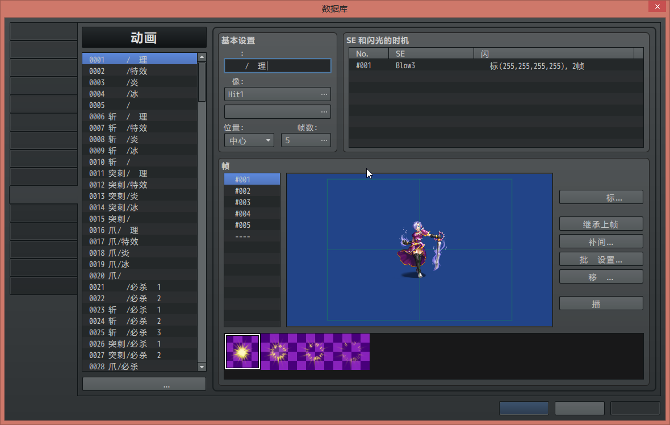Viewport: 670px width, 425px height.
Task: Choose animation 0004 /冰
Action: click(x=140, y=94)
